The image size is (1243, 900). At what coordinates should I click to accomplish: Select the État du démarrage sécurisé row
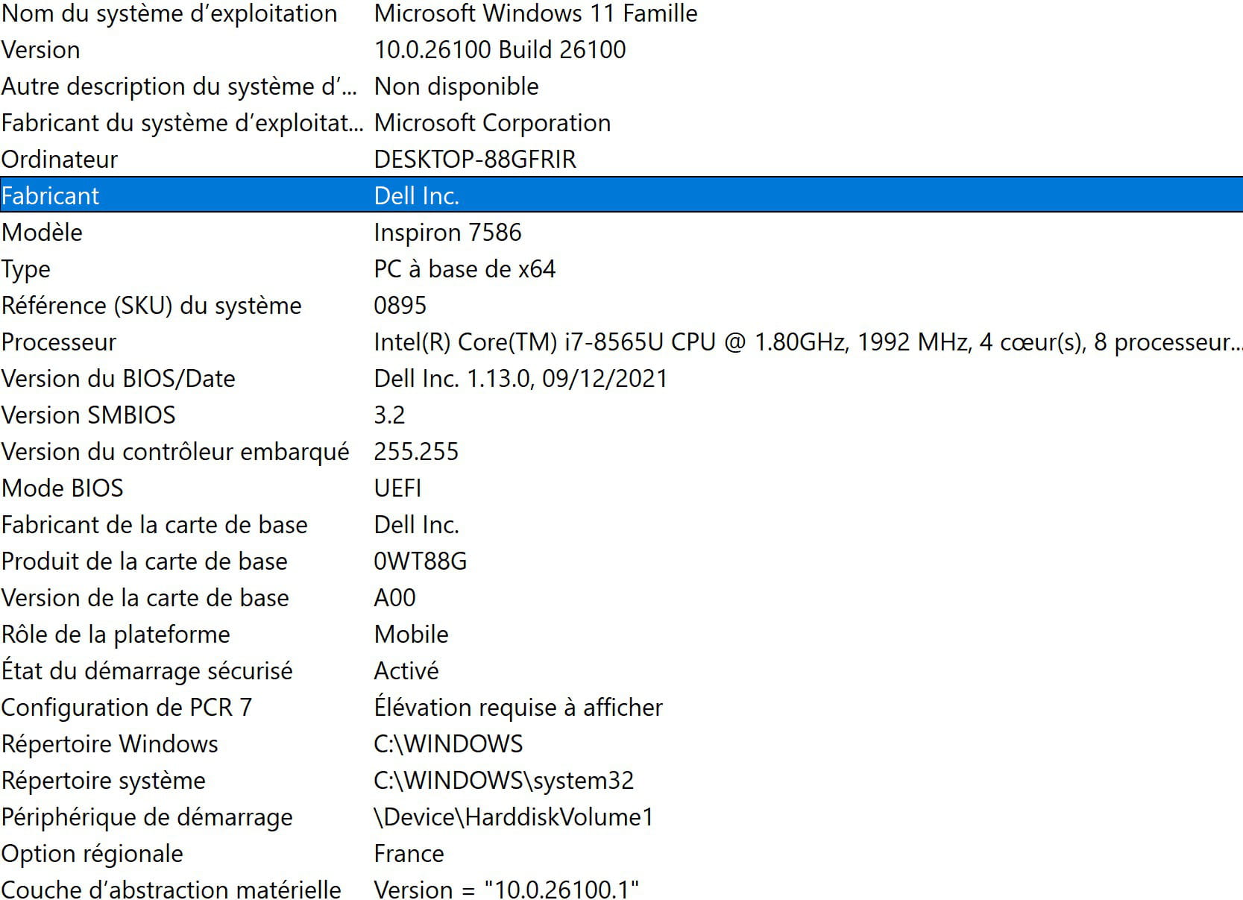click(x=147, y=671)
